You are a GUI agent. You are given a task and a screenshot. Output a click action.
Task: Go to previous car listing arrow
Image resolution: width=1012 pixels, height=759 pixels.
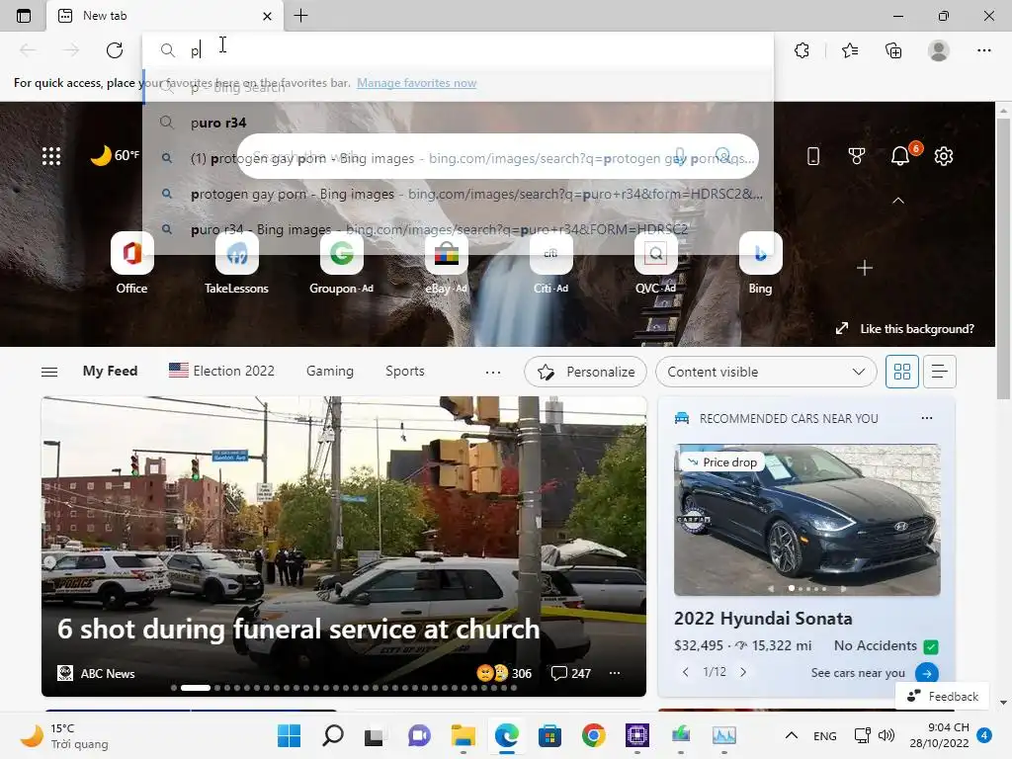[x=686, y=672]
